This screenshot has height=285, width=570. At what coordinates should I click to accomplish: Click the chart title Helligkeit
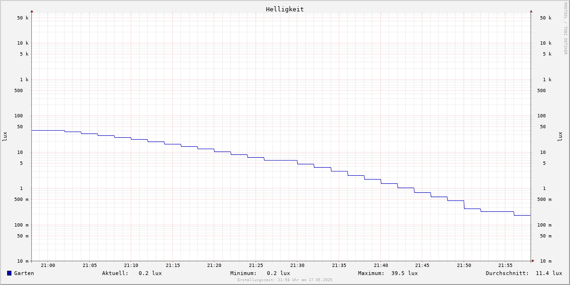(x=285, y=9)
